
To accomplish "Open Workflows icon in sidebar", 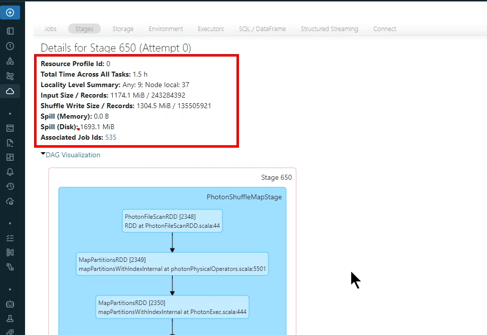I will 10,76.
